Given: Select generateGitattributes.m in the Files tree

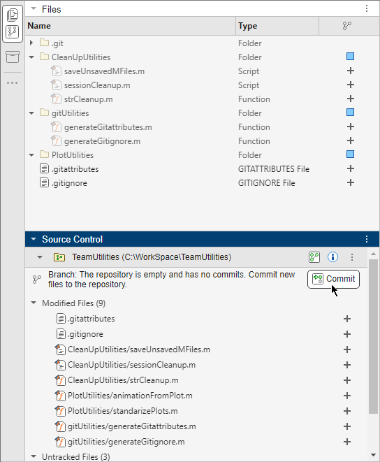Looking at the screenshot, I should pos(108,127).
